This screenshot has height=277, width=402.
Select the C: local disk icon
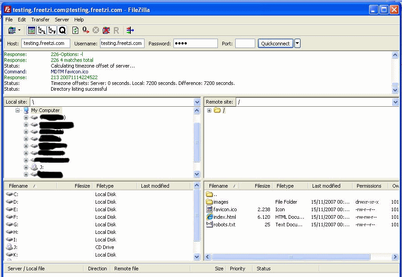[9, 194]
